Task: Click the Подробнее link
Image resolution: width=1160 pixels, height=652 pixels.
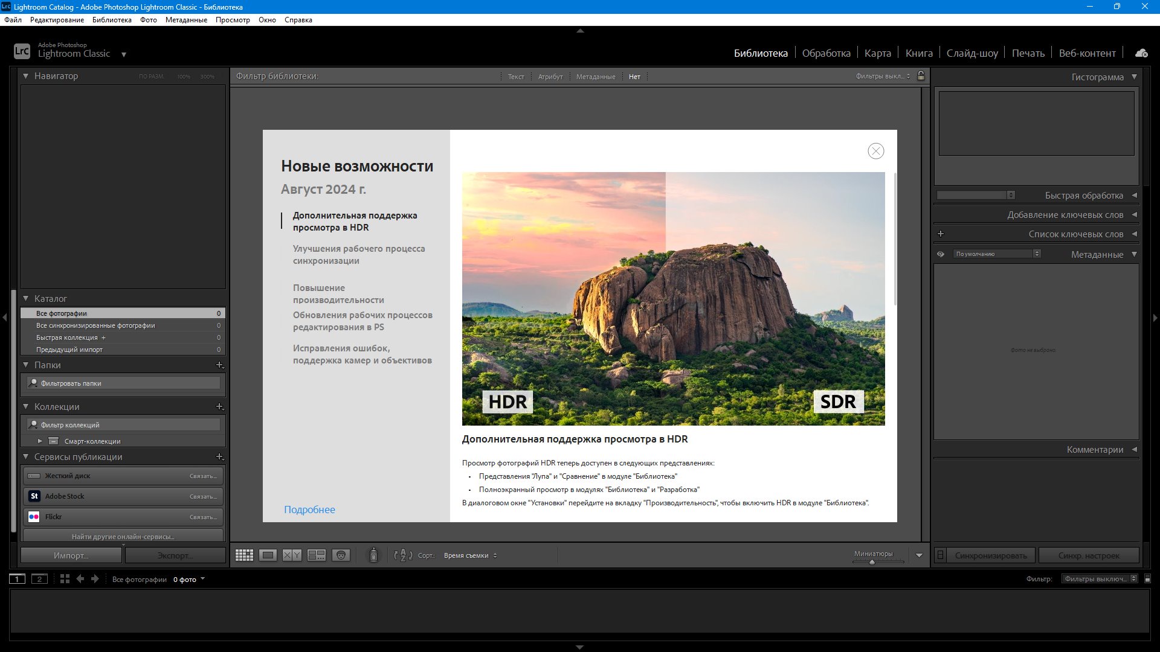Action: click(x=309, y=510)
